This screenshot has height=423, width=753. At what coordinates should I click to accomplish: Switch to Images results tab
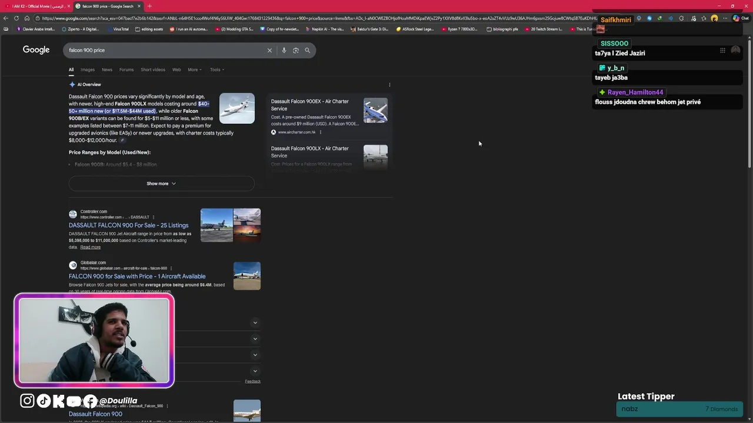coord(88,69)
